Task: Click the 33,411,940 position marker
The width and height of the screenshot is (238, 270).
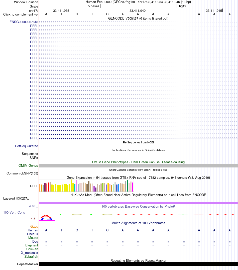Action: [138, 11]
